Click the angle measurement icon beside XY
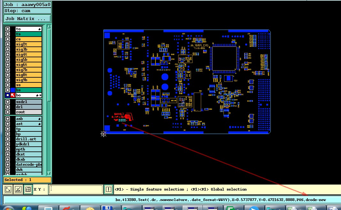This screenshot has height=210, width=341. [x=18, y=189]
